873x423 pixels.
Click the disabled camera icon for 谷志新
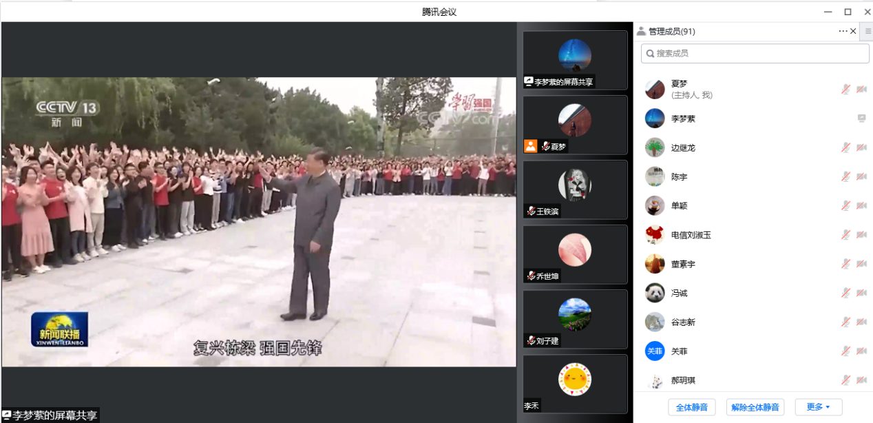(861, 322)
